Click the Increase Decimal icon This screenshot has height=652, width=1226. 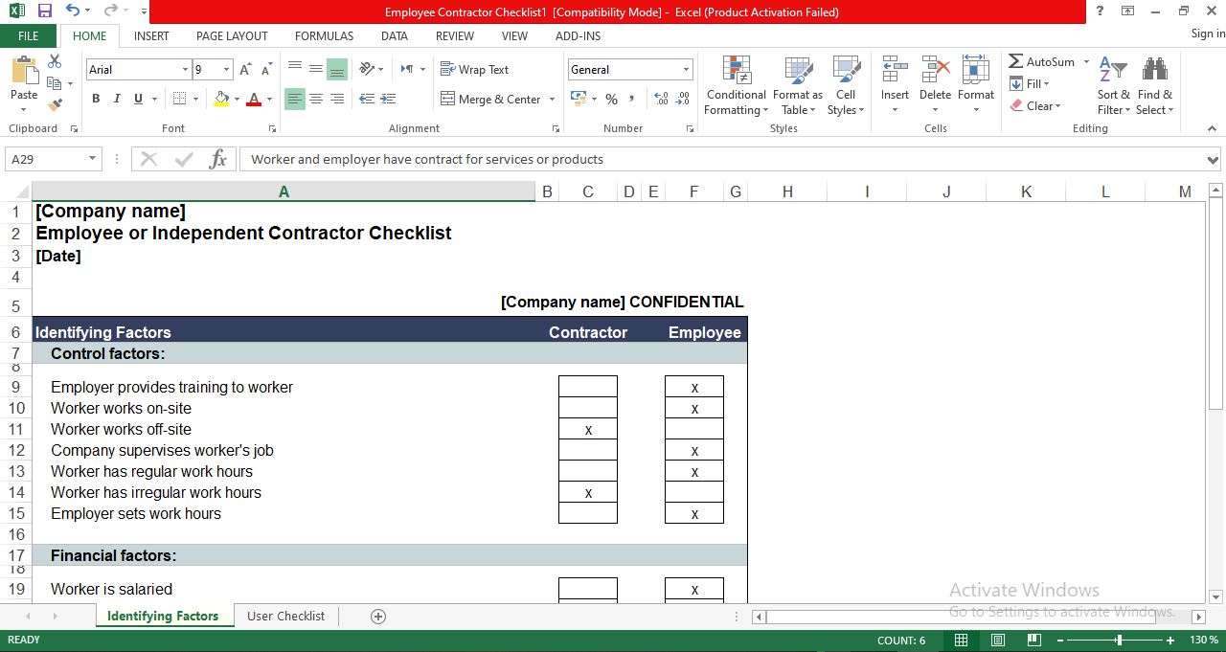[x=660, y=97]
